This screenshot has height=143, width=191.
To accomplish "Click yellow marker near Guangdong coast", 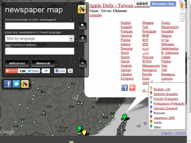I will [x=84, y=132].
